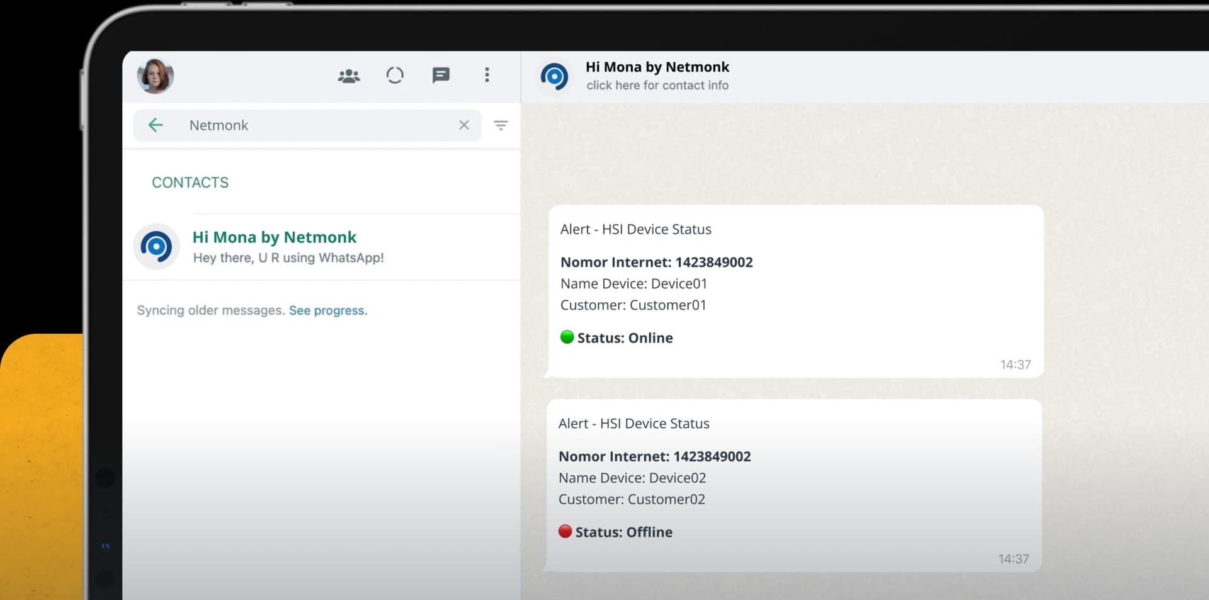Click the Netmonk avatar in the chat header
The height and width of the screenshot is (600, 1209).
[x=554, y=77]
